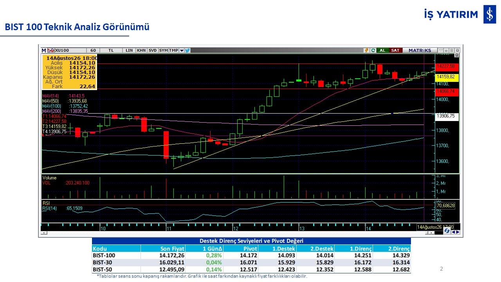Click the VOL :203.240.100 volume label
The image size is (501, 282).
(x=66, y=183)
